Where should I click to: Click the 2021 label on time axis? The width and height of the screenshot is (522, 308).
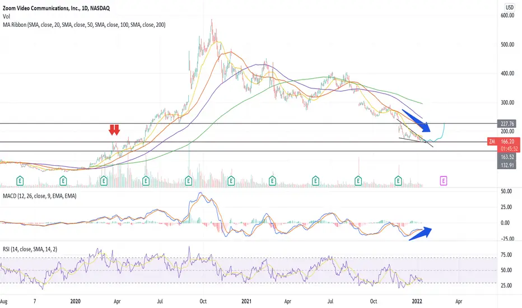246,301
